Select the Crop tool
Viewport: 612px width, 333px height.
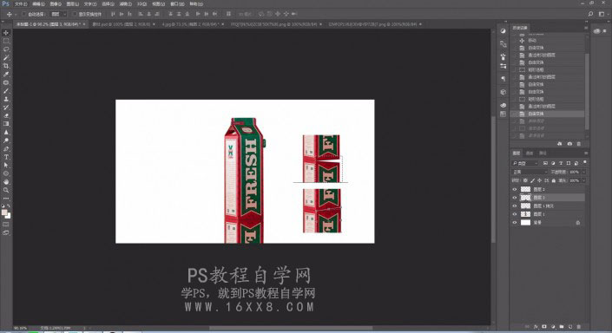(x=6, y=66)
